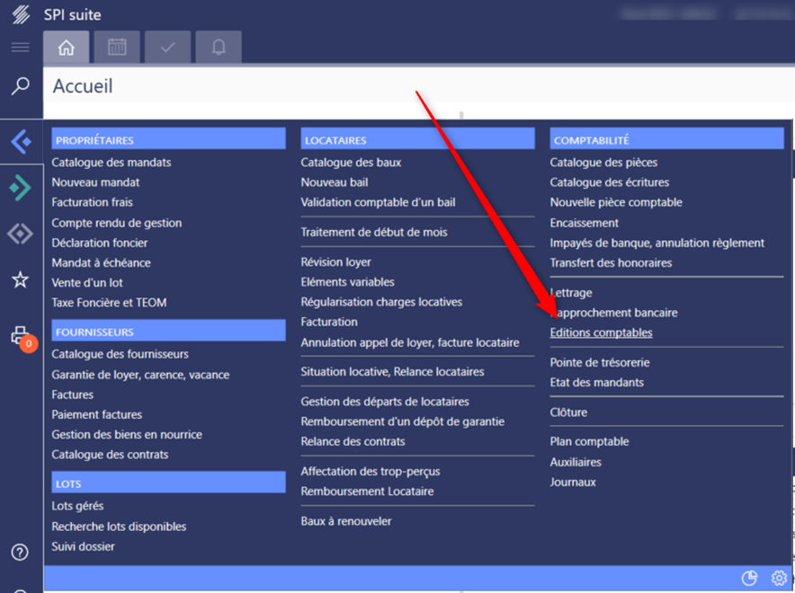795x593 pixels.
Task: Open Gestion des biens en nourrice
Action: pos(127,435)
